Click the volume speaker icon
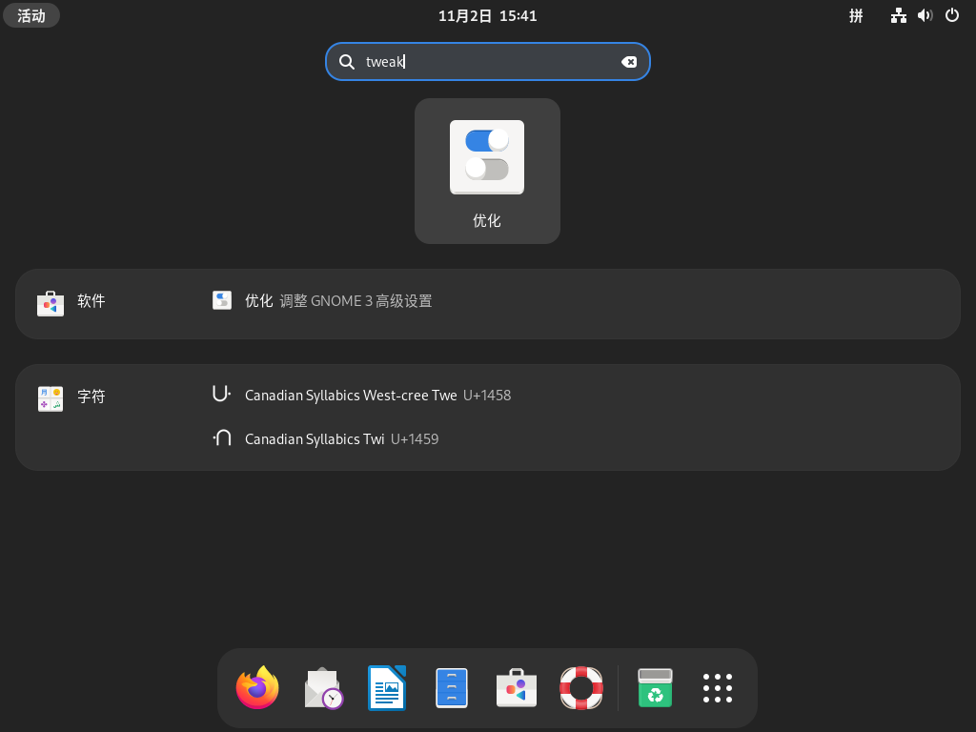Screen dimensions: 976x732 point(925,15)
